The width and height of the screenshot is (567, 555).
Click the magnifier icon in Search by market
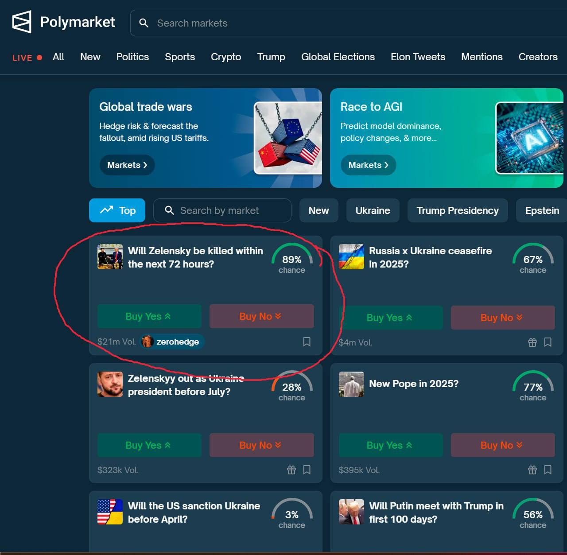click(x=169, y=210)
